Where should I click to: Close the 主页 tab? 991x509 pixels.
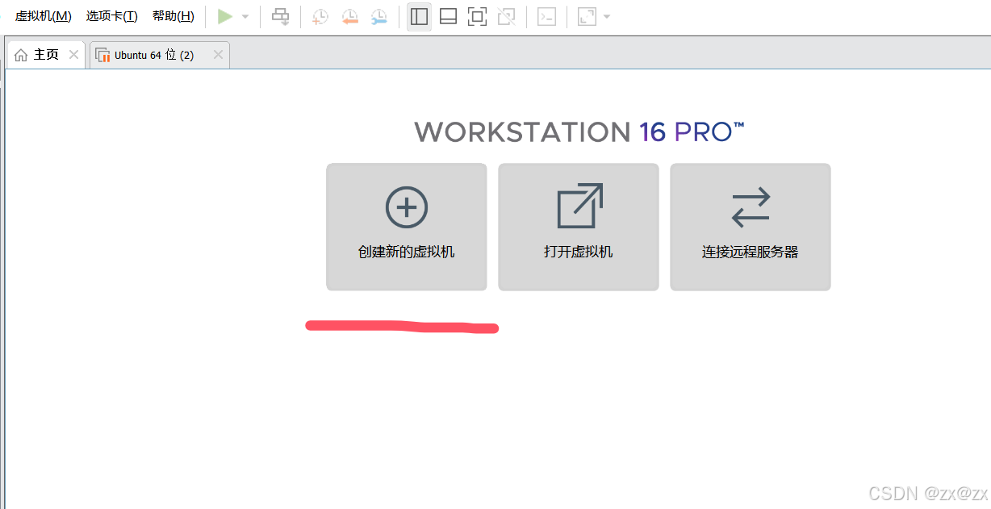point(73,55)
